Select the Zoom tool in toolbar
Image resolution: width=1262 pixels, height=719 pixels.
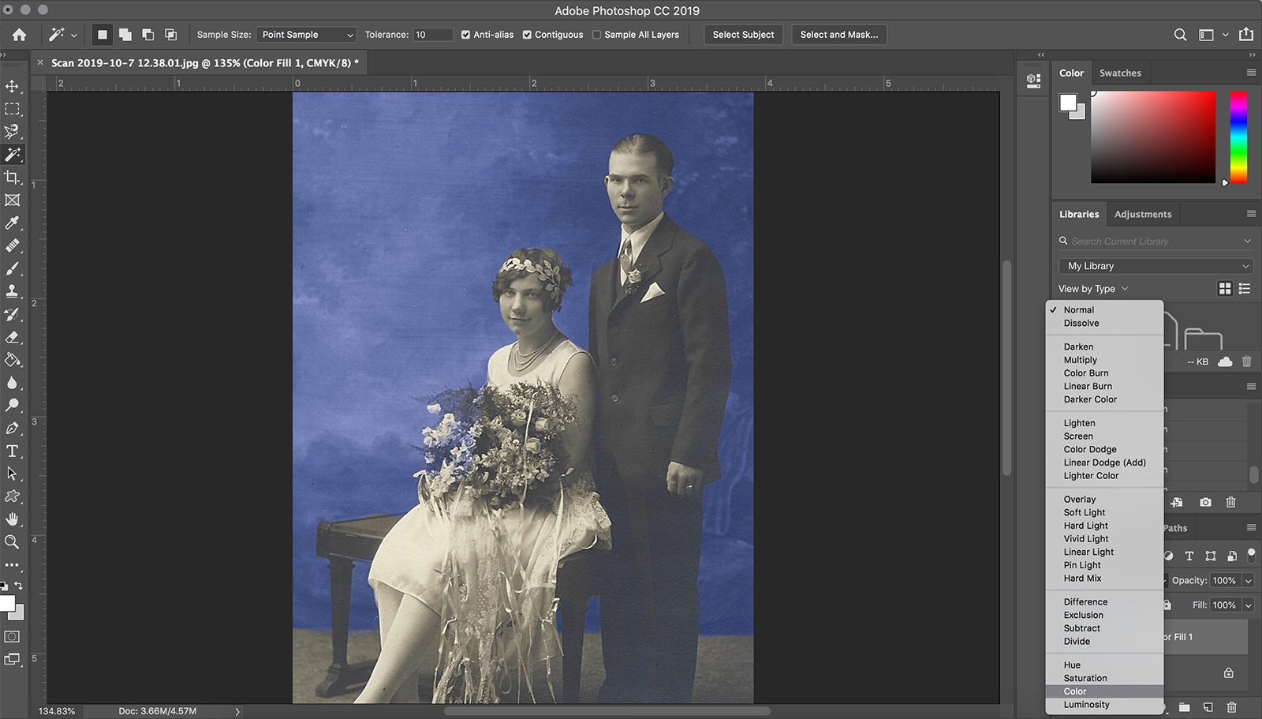click(12, 542)
